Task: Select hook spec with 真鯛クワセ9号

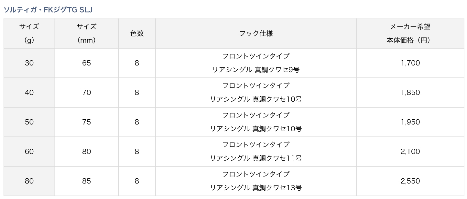Action: (x=256, y=63)
